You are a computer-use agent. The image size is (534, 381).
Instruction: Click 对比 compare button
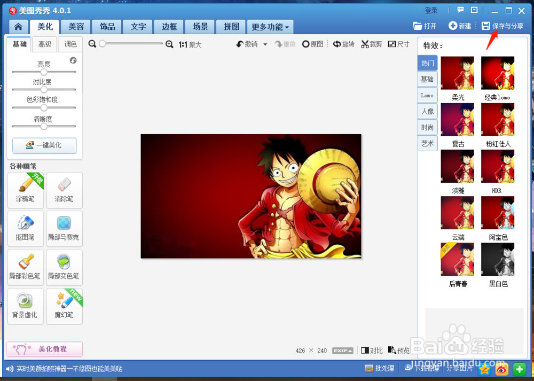tap(372, 351)
